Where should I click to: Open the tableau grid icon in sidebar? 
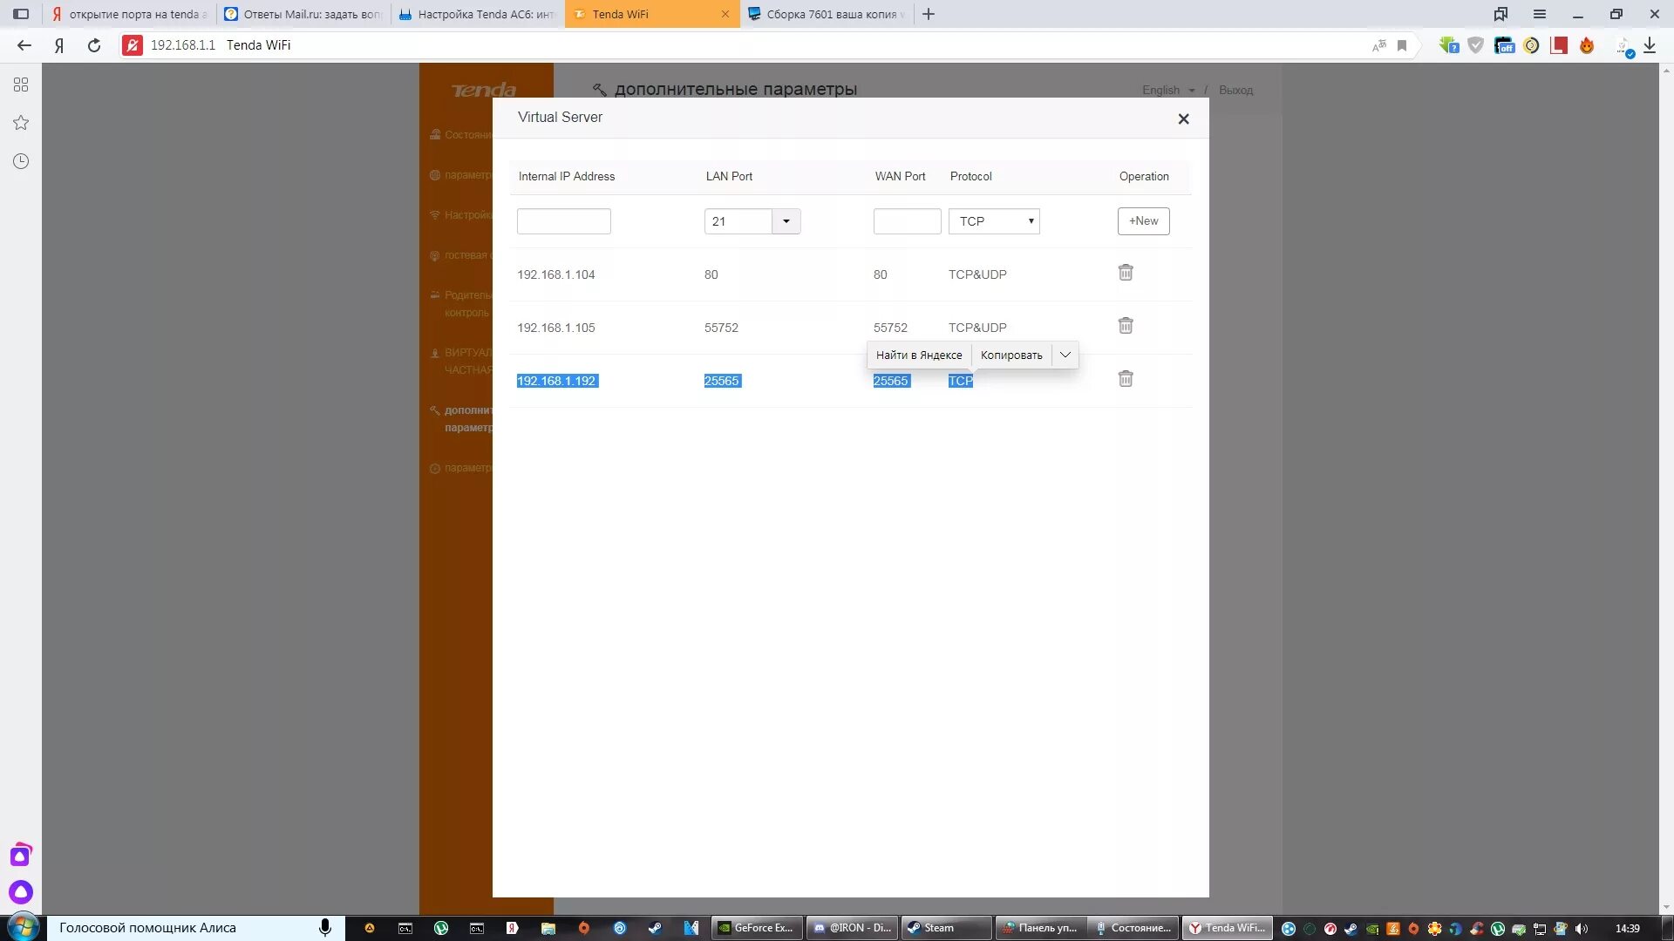(x=21, y=85)
